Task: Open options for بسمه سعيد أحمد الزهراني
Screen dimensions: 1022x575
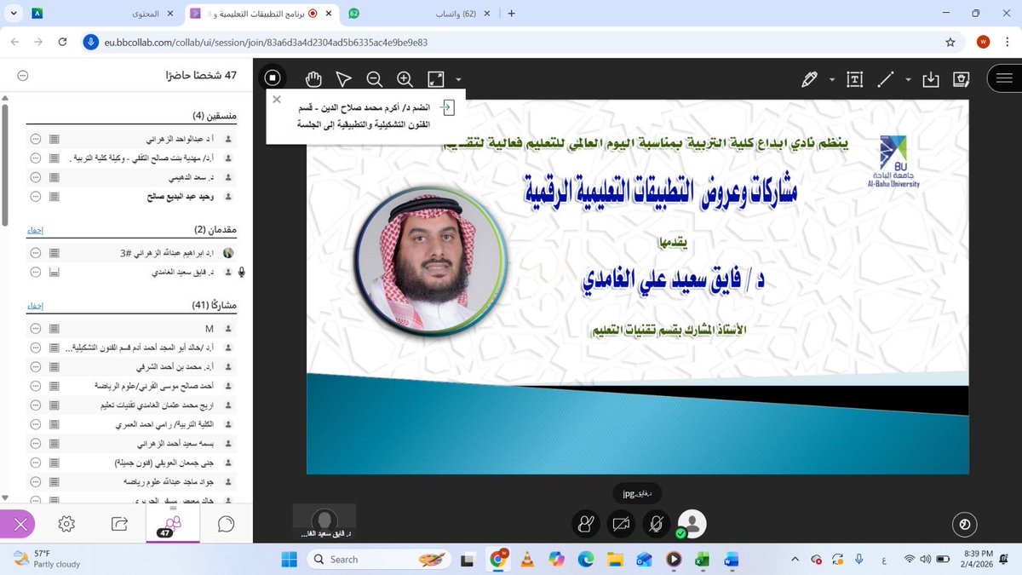Action: click(35, 443)
